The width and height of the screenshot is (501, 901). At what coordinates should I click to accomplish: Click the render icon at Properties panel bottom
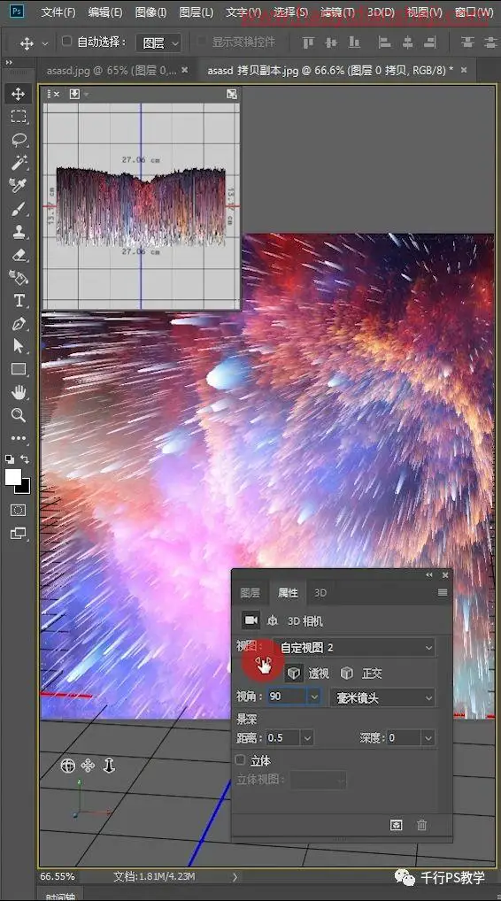[396, 825]
